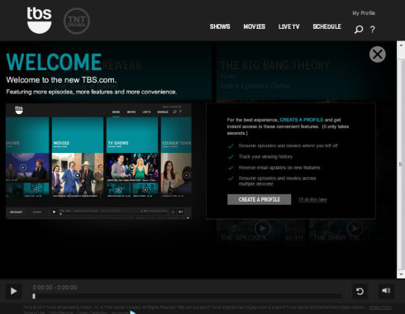The height and width of the screenshot is (314, 405).
Task: Click the TBS logo
Action: pyautogui.click(x=39, y=20)
